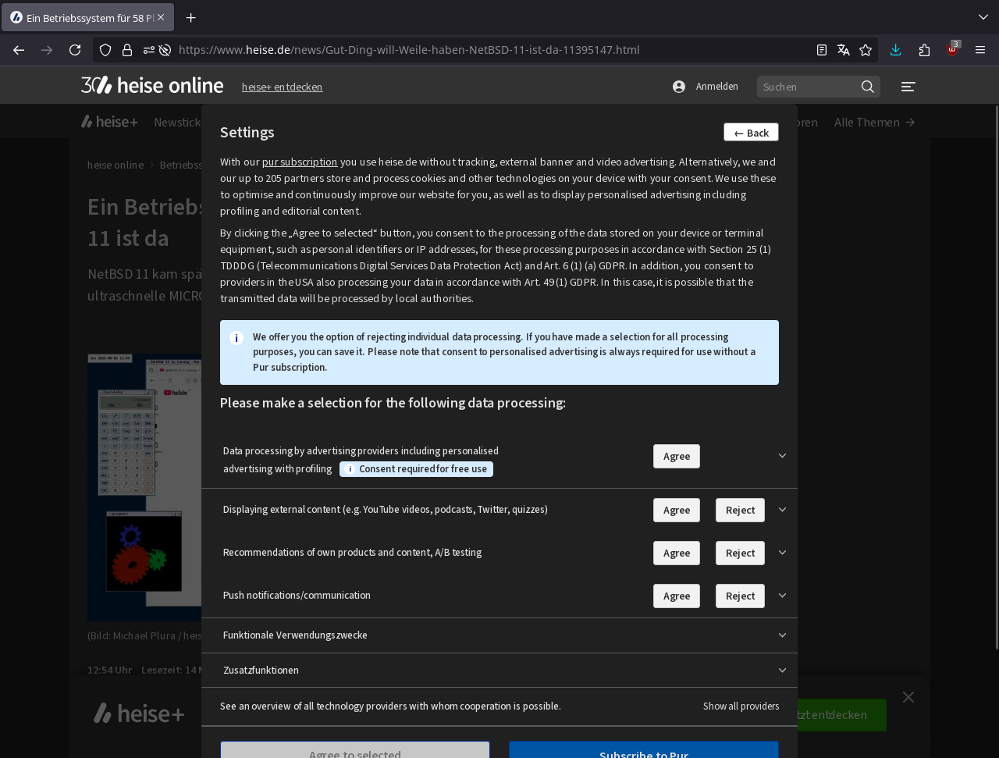Screen dimensions: 999x758
Task: Reject push notifications/communication
Action: click(x=740, y=596)
